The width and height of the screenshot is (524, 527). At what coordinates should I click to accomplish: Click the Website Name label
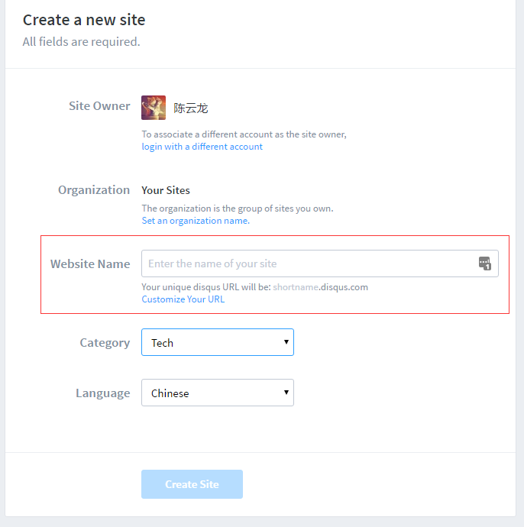90,263
